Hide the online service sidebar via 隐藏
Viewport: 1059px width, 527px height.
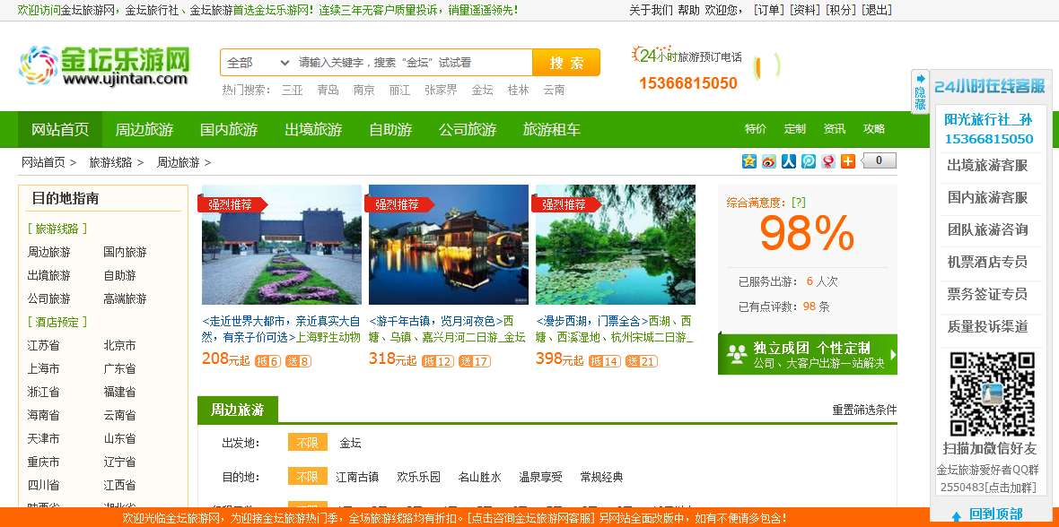coord(918,91)
